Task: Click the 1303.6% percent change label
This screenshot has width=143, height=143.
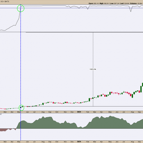Action: point(93,69)
